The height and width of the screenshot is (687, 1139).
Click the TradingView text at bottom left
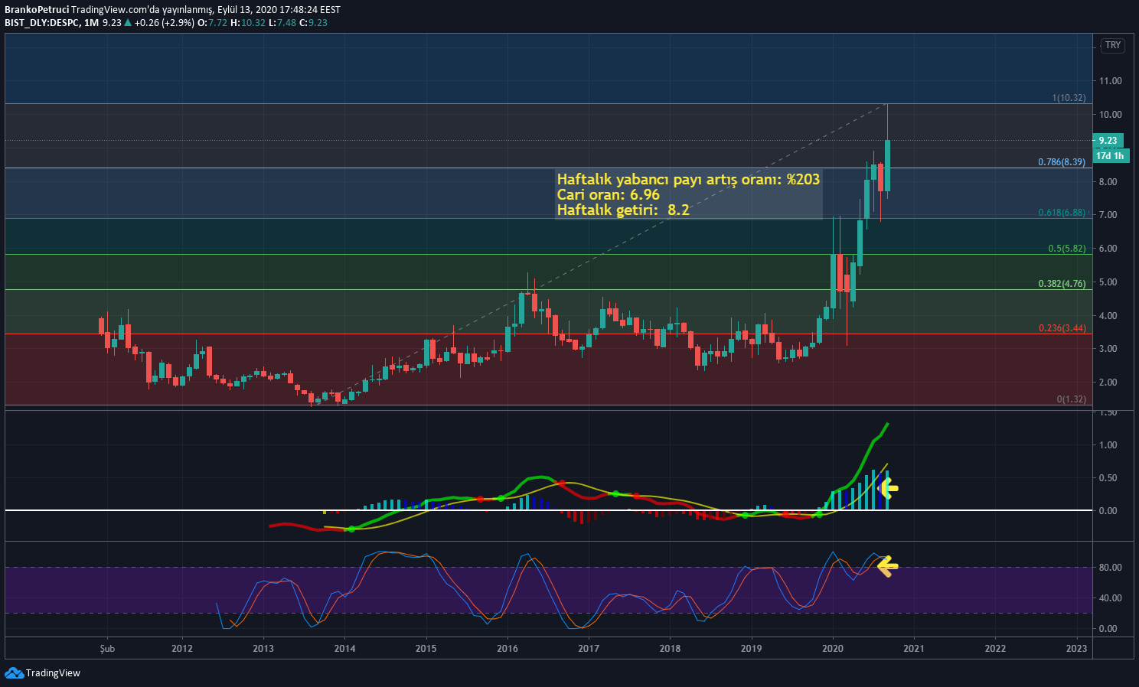click(x=53, y=673)
